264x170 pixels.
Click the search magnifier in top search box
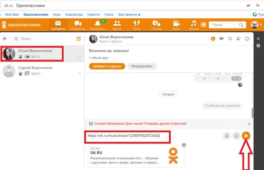(x=241, y=25)
